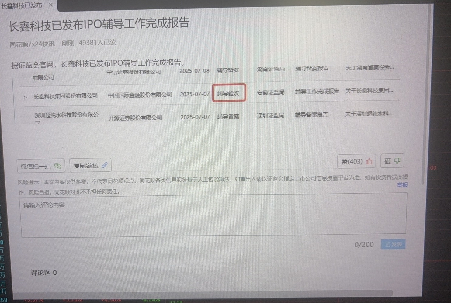This screenshot has width=451, height=303.
Task: Click 中信证券股份有限公司 cell
Action: 134,72
